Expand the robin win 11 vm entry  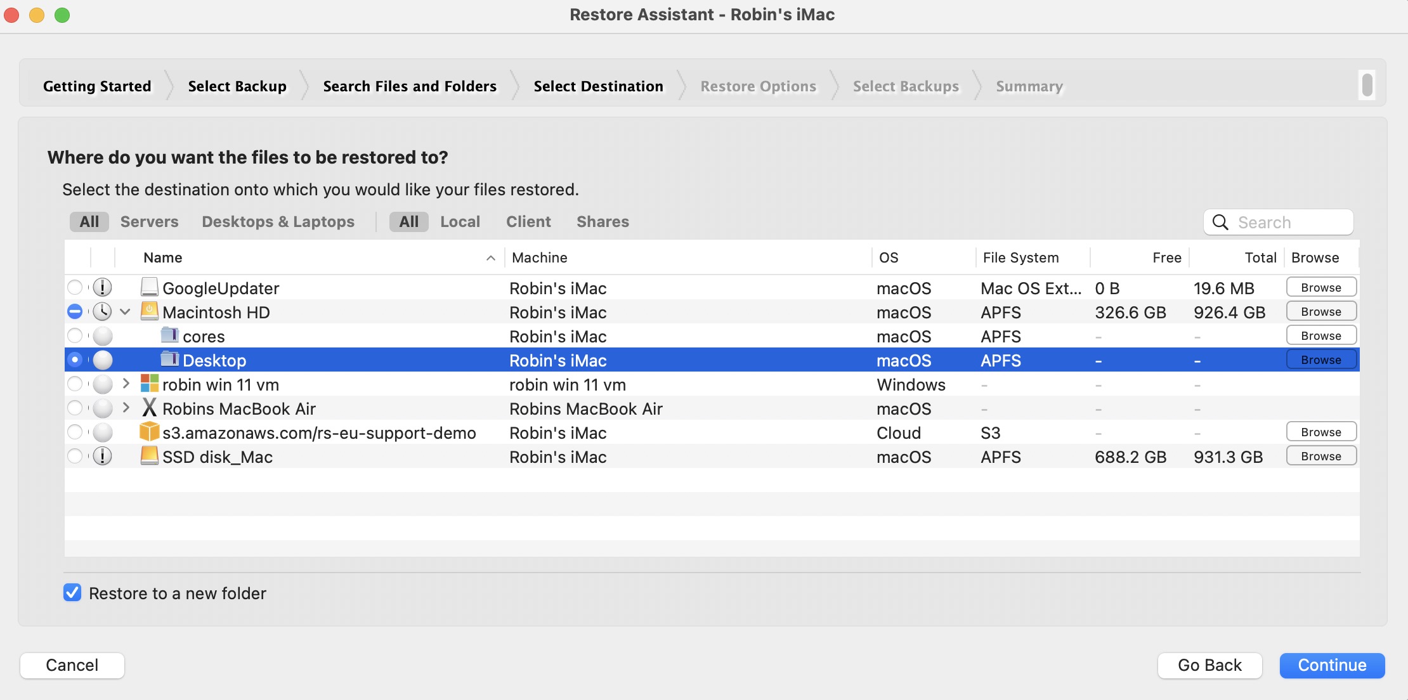pyautogui.click(x=126, y=383)
